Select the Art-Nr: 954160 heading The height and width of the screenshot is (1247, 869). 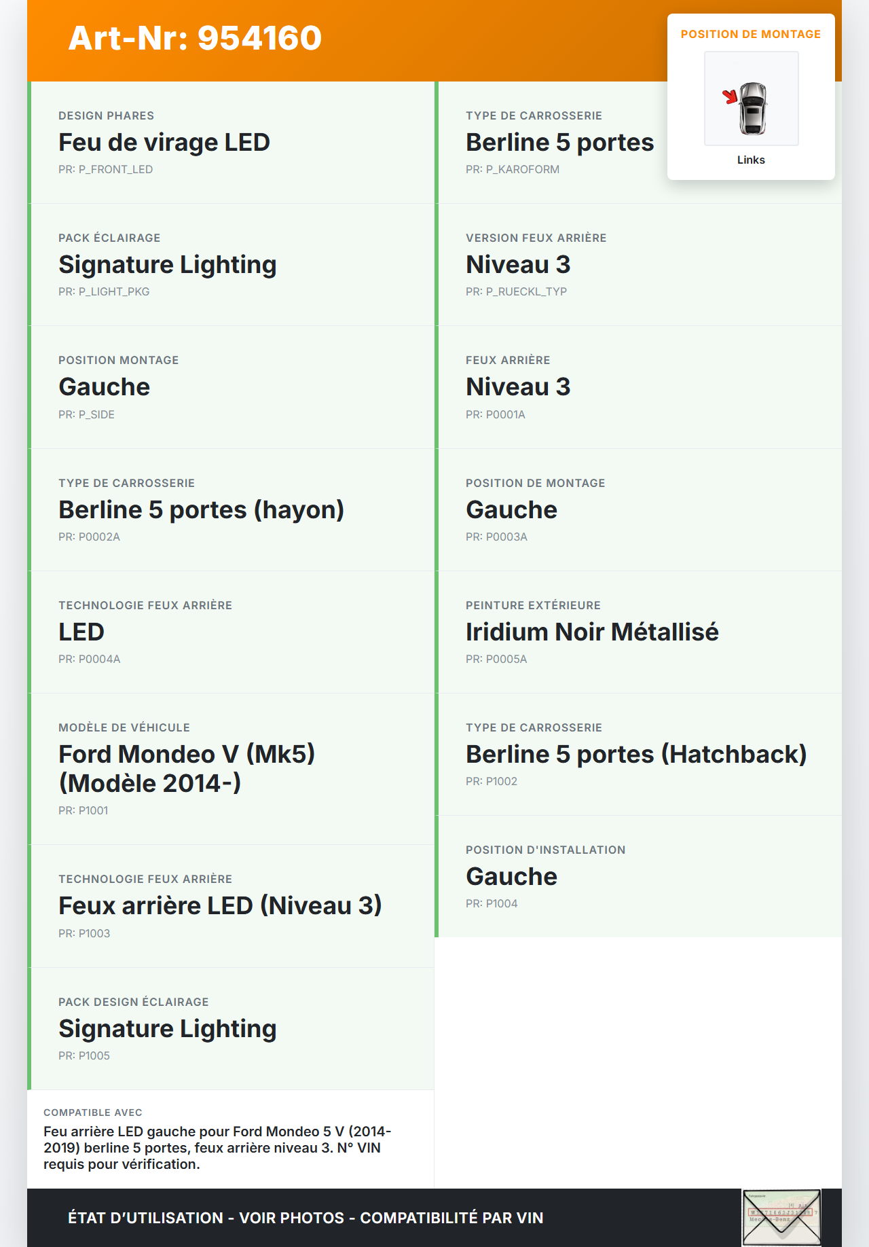point(195,38)
